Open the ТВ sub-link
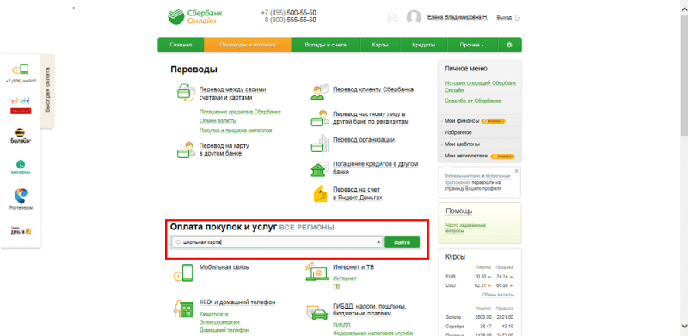 pyautogui.click(x=336, y=286)
